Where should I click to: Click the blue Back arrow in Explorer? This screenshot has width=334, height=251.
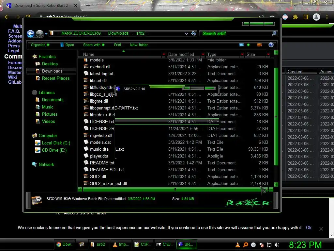[30, 34]
